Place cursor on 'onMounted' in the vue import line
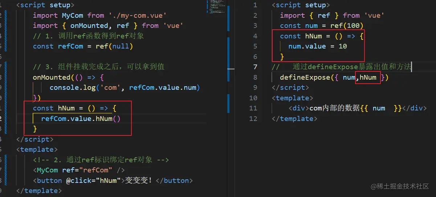This screenshot has height=197, width=436. coord(89,25)
